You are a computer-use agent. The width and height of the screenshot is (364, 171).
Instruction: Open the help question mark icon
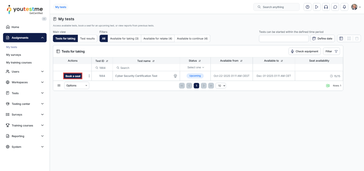click(x=308, y=7)
